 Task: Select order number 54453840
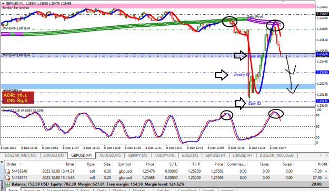click(19, 172)
